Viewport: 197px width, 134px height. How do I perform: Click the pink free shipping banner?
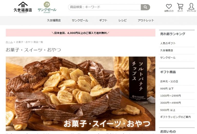tap(81, 33)
